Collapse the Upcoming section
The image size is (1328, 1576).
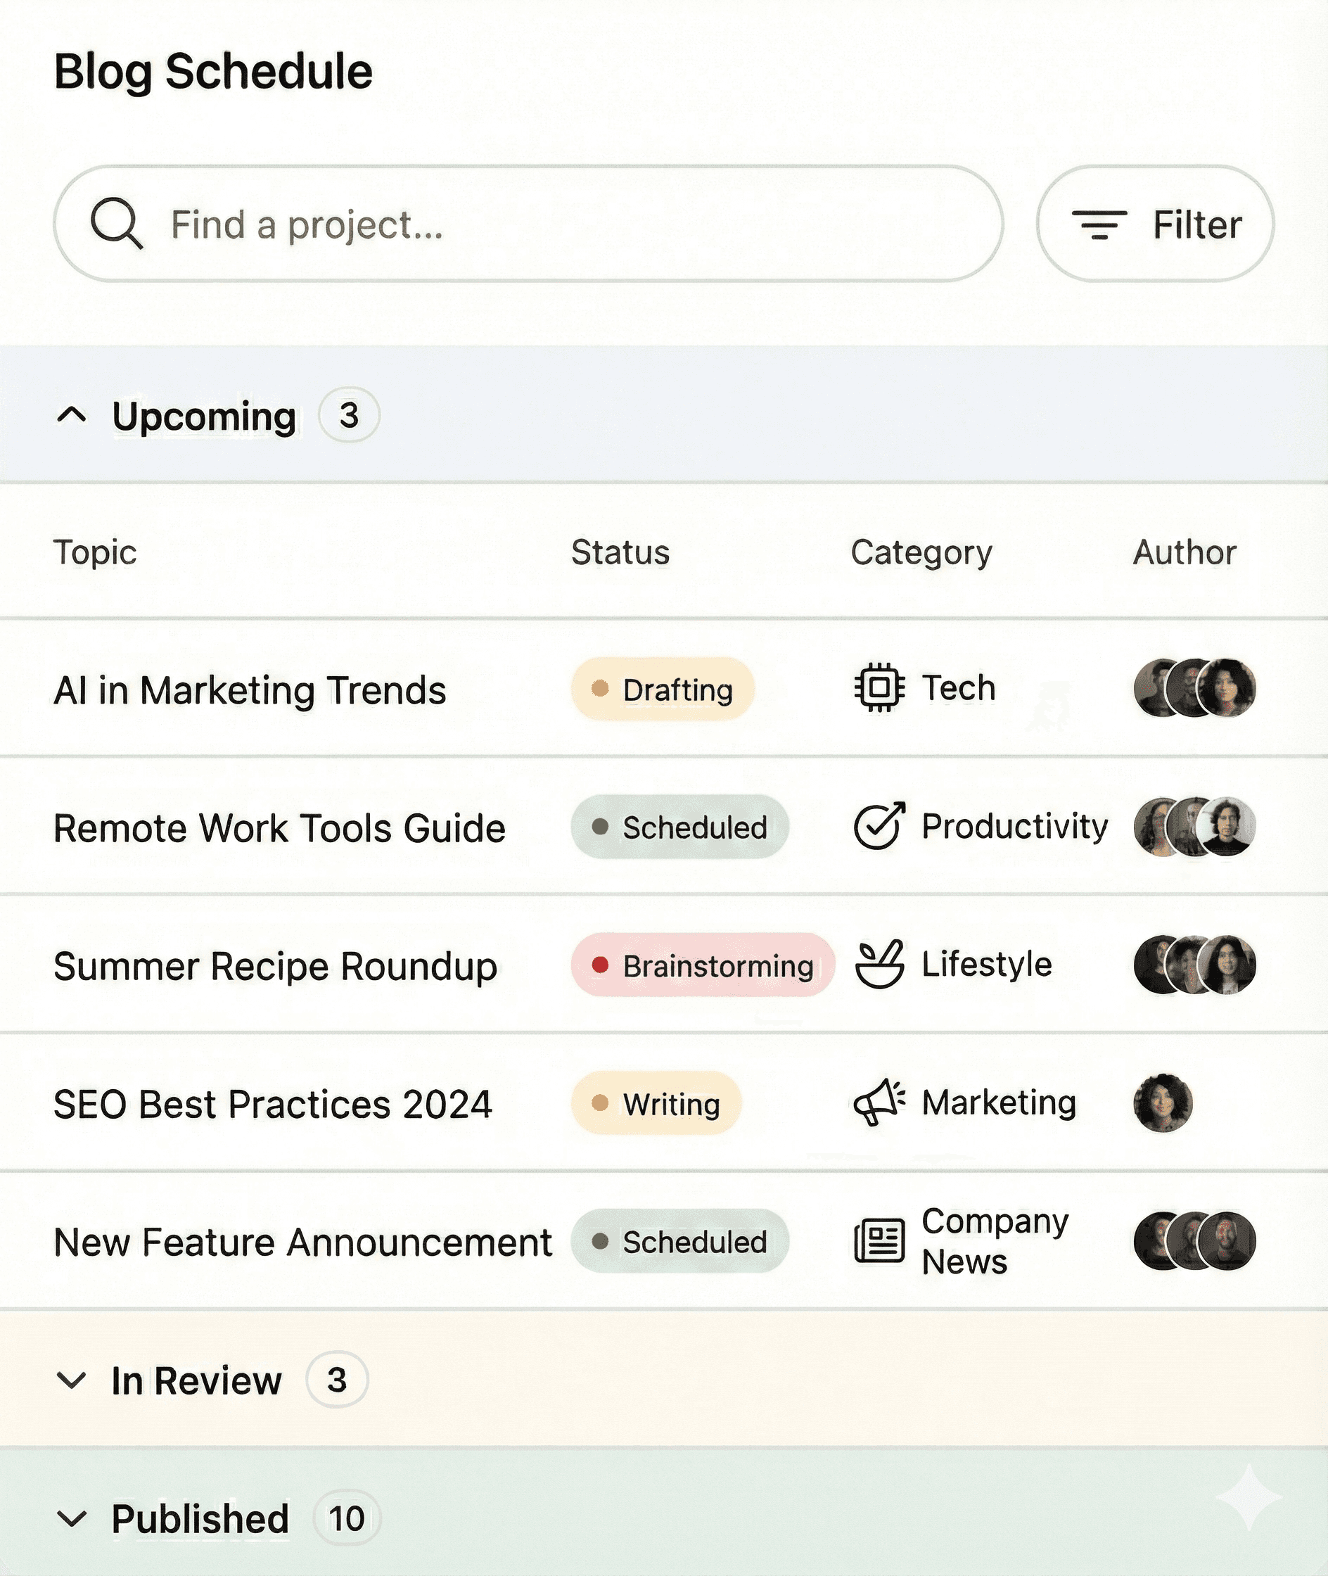(x=72, y=417)
